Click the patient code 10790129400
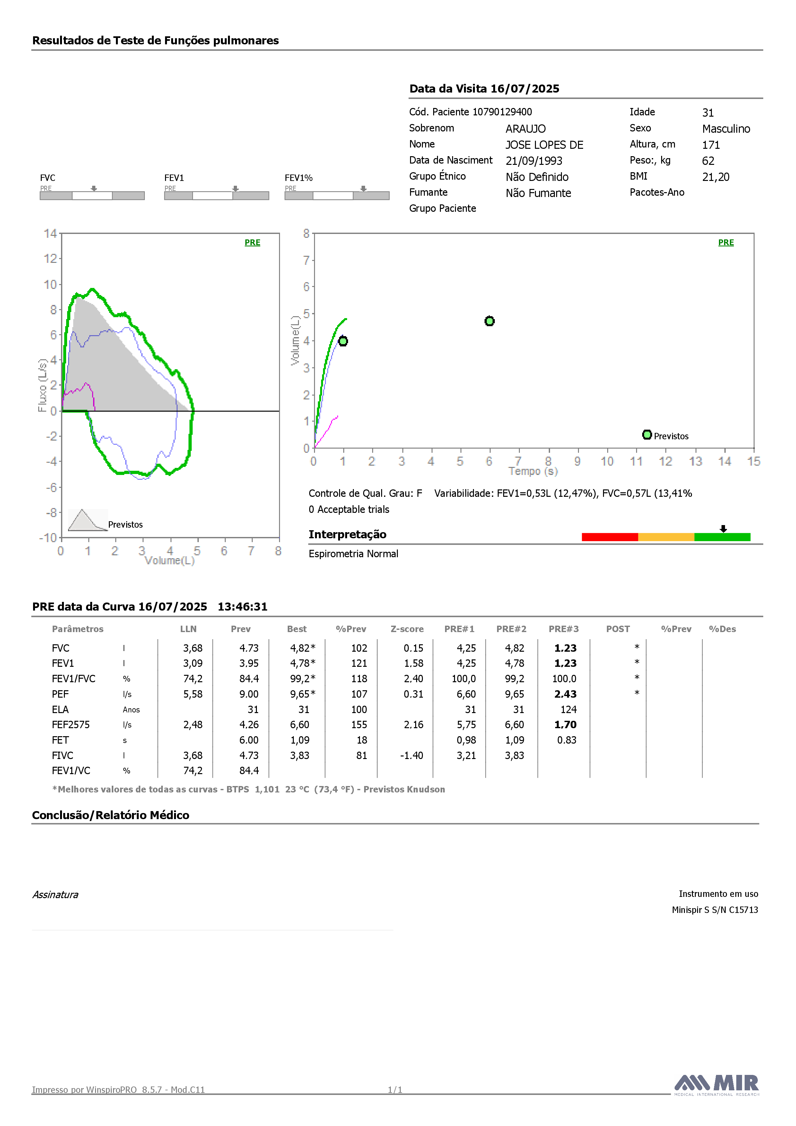 pos(502,112)
